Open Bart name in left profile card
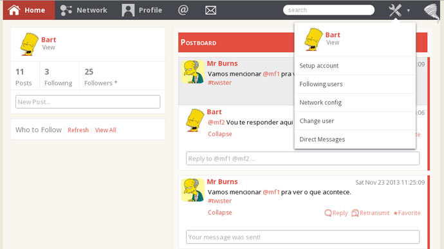The height and width of the screenshot is (249, 444). [x=48, y=40]
